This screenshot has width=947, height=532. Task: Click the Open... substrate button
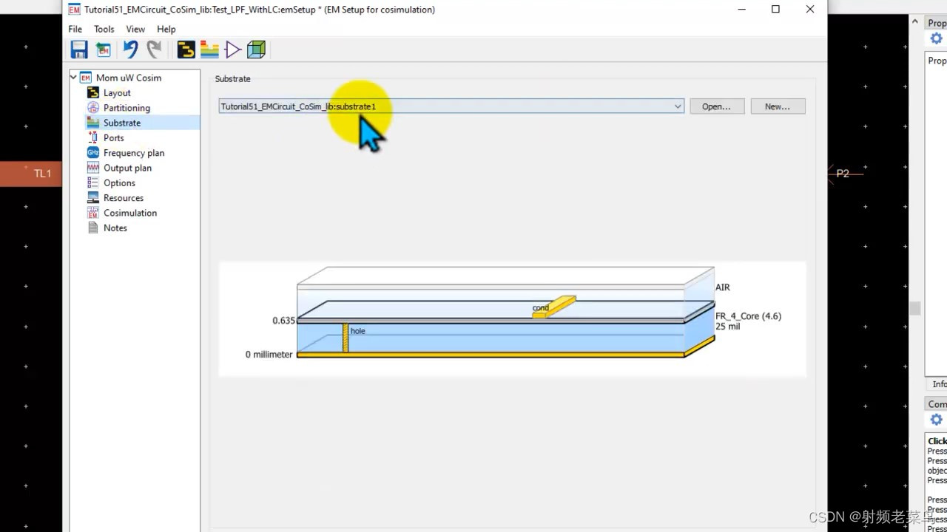tap(715, 106)
